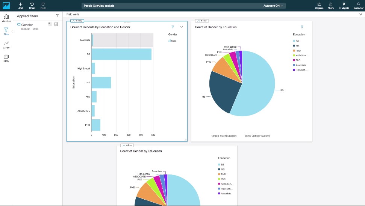
Task: Open the Capture tool
Action: point(319,6)
